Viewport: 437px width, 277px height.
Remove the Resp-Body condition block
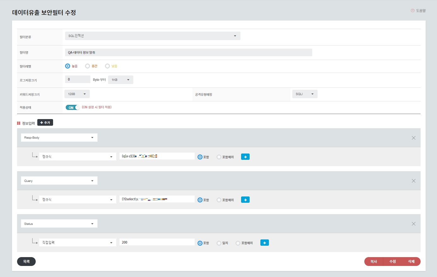click(413, 138)
